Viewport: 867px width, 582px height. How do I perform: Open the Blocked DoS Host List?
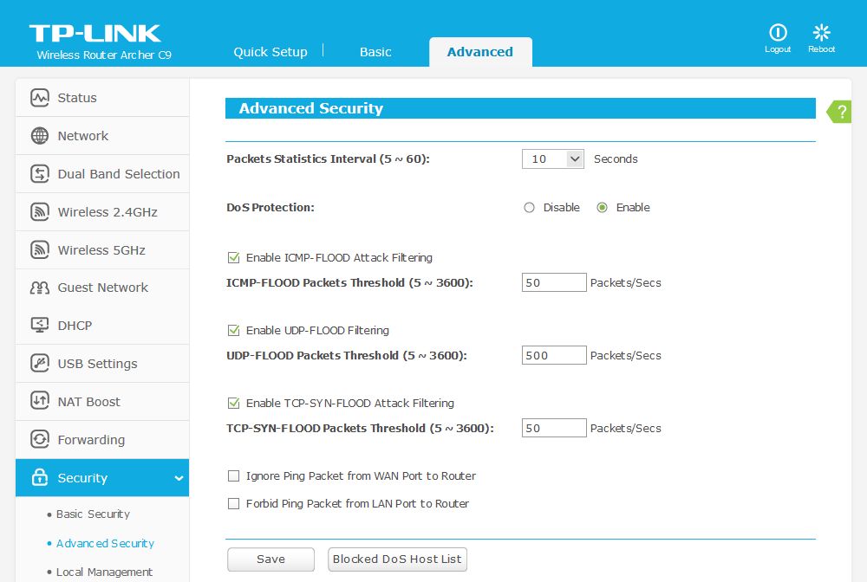click(x=398, y=559)
